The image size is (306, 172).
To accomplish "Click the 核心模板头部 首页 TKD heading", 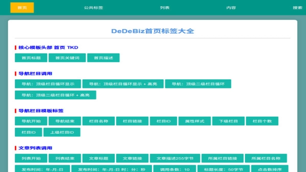I will coord(48,48).
